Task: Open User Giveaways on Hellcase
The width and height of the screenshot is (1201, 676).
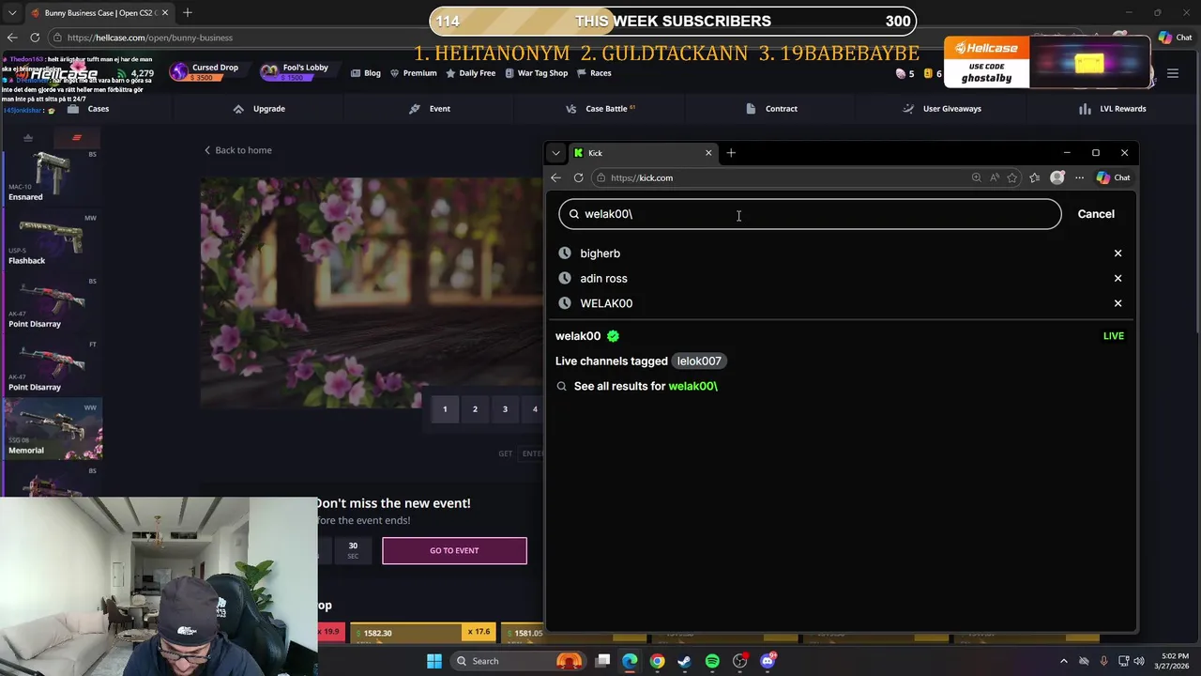Action: [942, 109]
